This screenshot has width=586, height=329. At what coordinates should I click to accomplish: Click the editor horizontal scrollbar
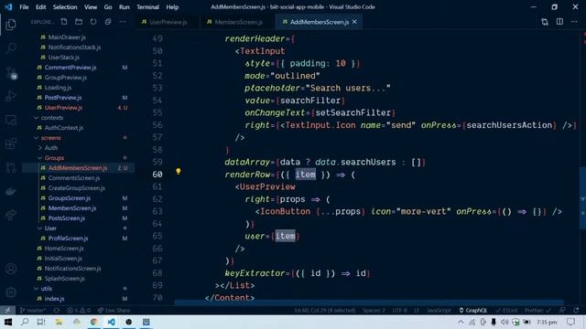(x=369, y=302)
